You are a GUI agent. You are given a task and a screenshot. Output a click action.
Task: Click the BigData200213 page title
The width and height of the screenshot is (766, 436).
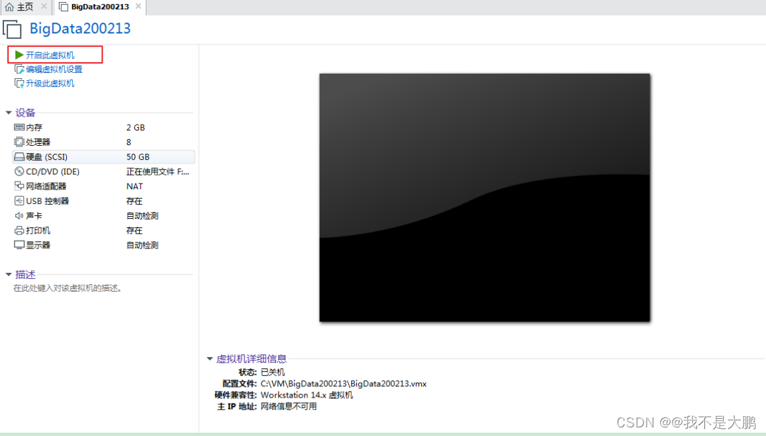pyautogui.click(x=80, y=28)
